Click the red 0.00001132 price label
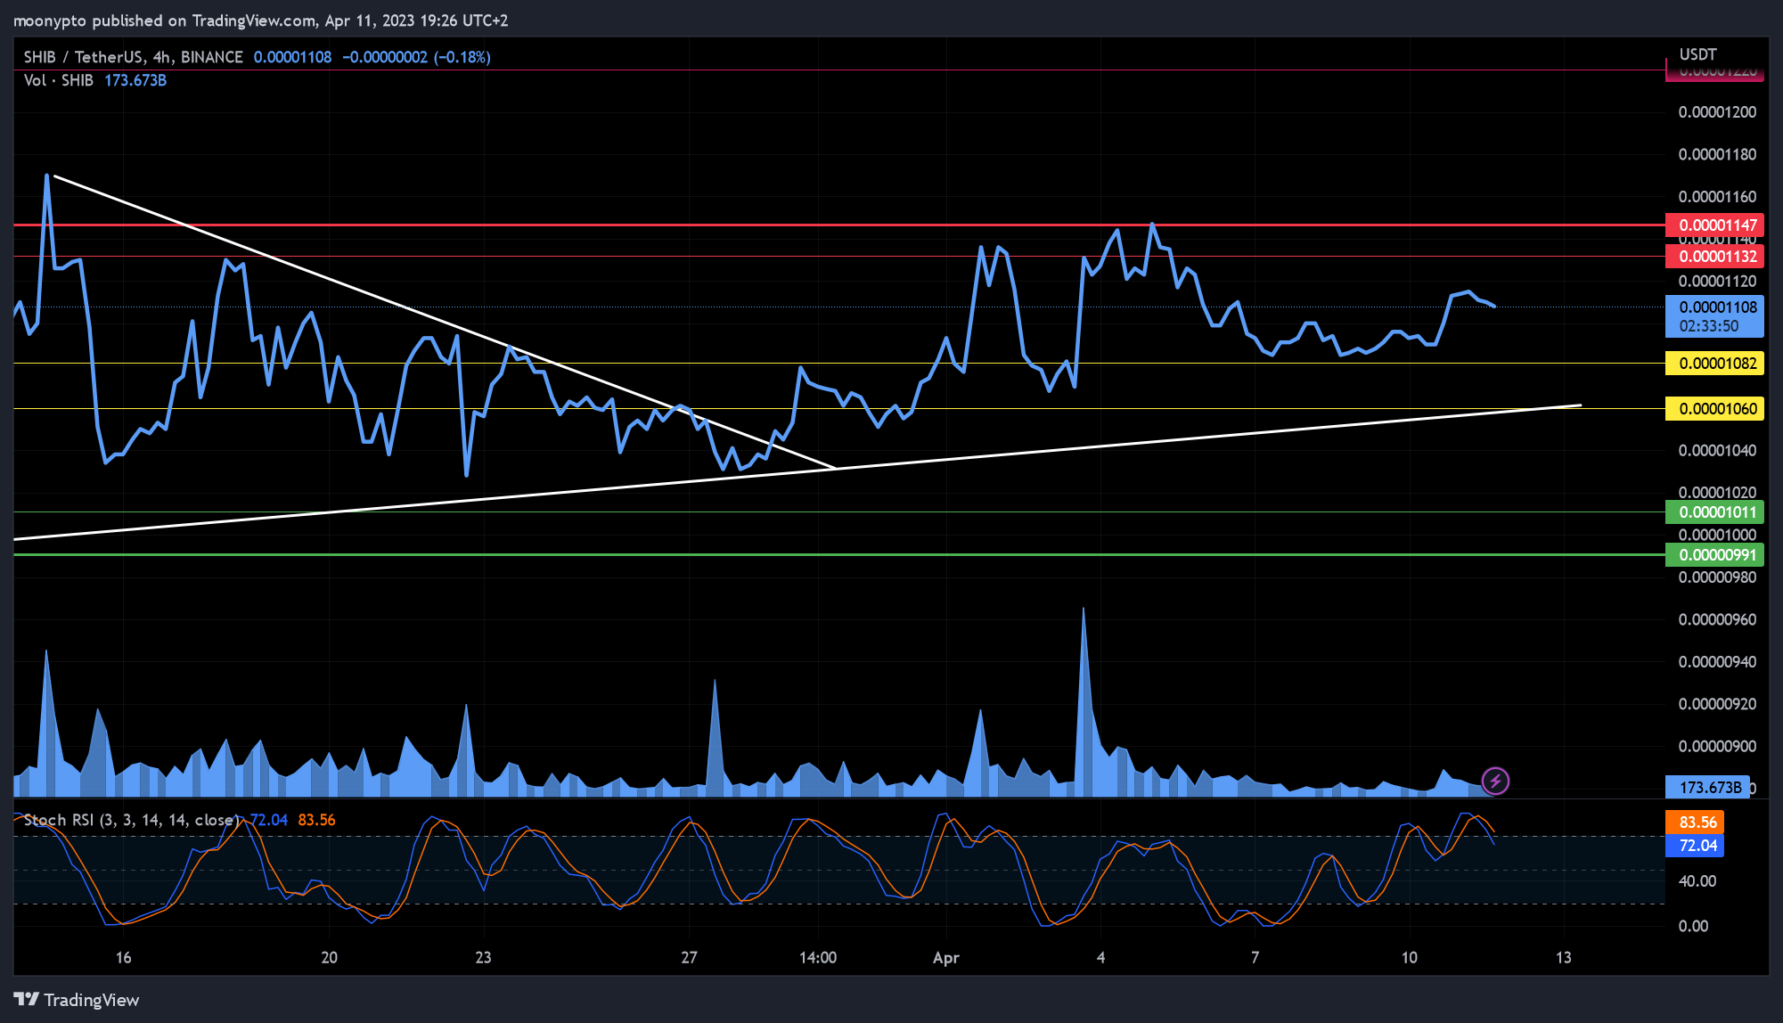Image resolution: width=1783 pixels, height=1023 pixels. point(1714,257)
